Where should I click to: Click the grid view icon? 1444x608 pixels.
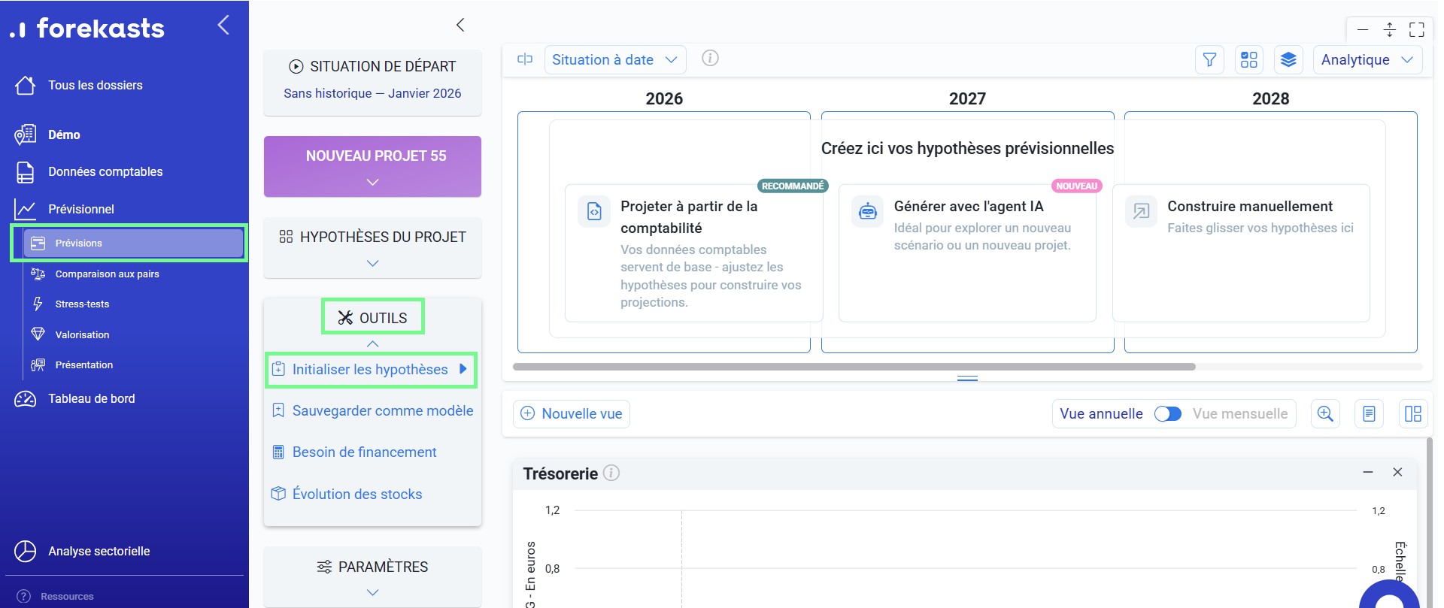[1249, 60]
